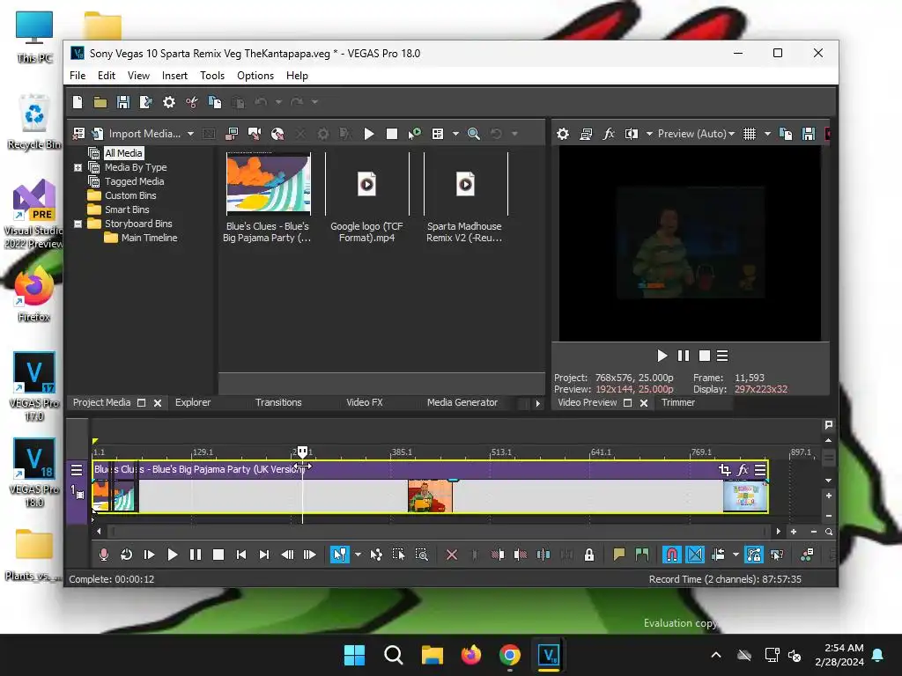Click the Preview on External Monitor icon
Viewport: 902px width, 676px height.
[x=586, y=134]
